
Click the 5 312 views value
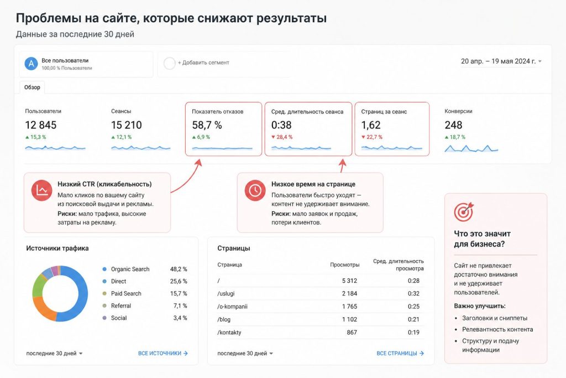point(349,281)
